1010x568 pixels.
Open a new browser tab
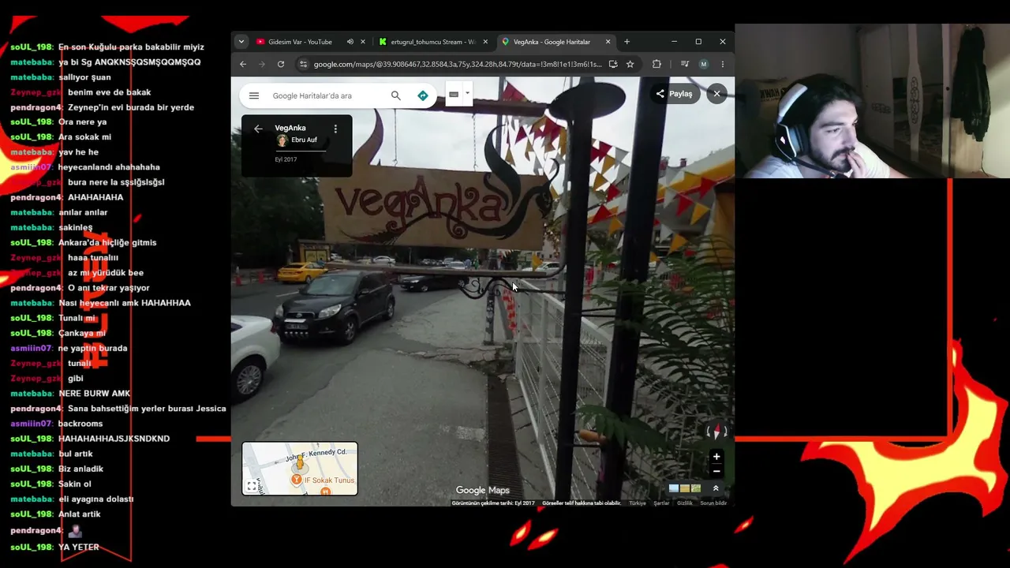627,42
